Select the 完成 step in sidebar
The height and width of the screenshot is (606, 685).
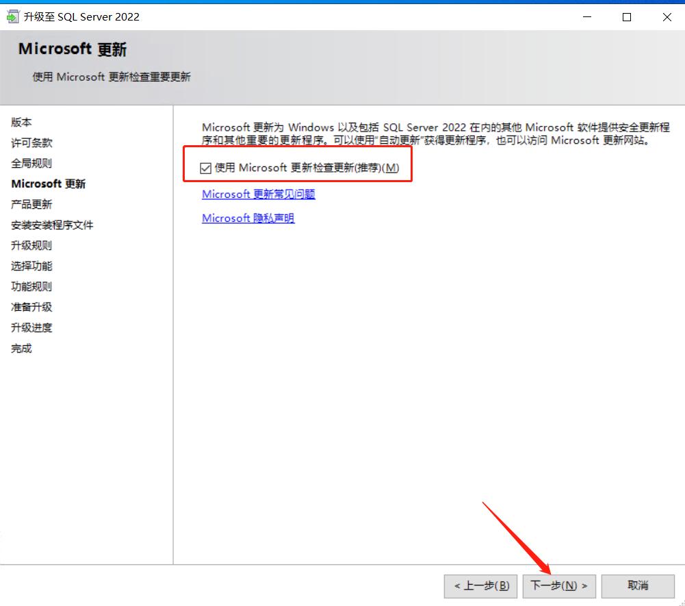[21, 349]
